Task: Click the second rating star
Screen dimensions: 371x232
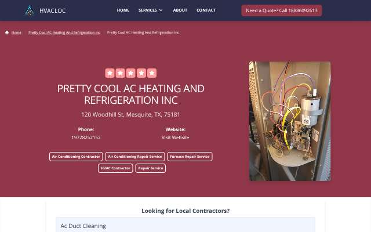Action: [x=120, y=73]
